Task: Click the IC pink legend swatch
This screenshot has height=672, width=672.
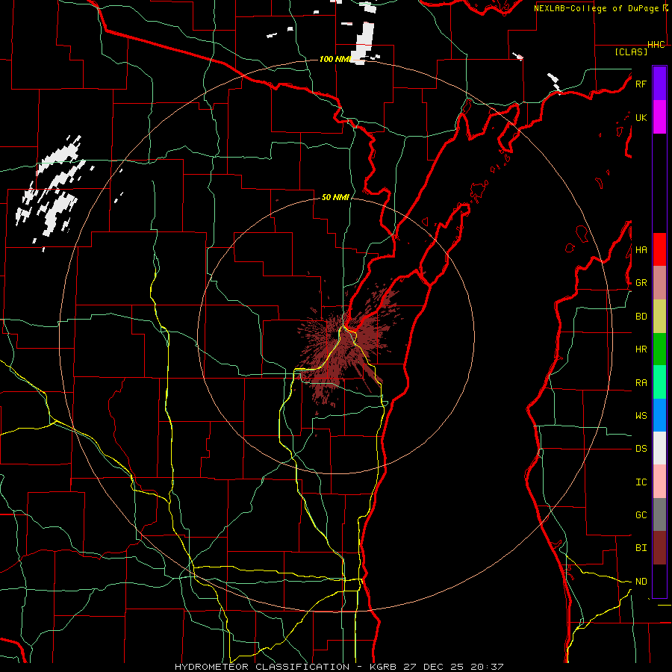Action: 659,482
